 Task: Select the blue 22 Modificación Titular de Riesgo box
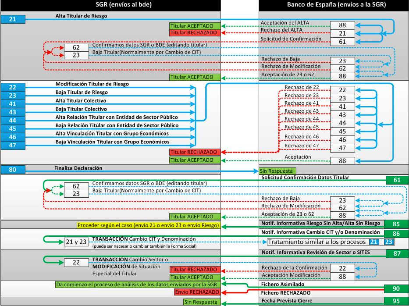(x=13, y=87)
